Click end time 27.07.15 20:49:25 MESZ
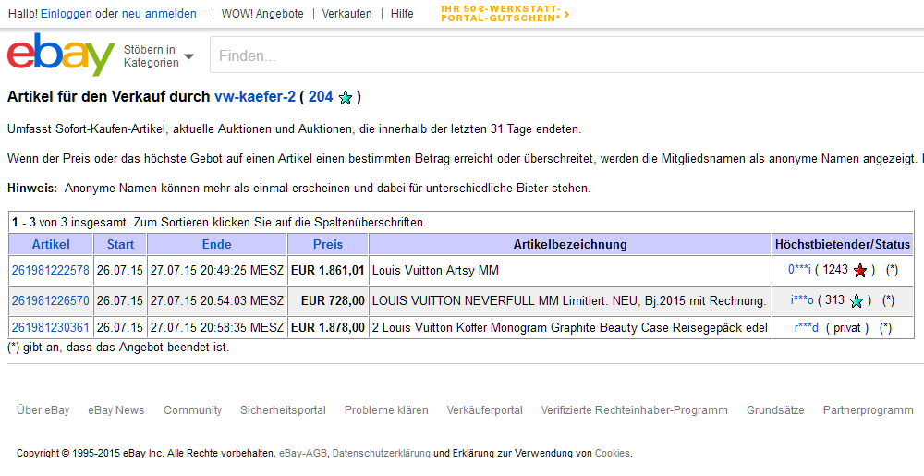This screenshot has width=924, height=476. point(217,271)
